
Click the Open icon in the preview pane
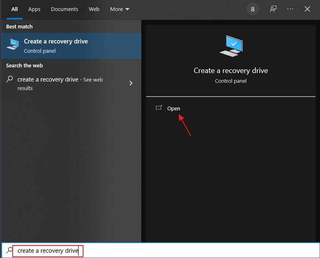(159, 108)
